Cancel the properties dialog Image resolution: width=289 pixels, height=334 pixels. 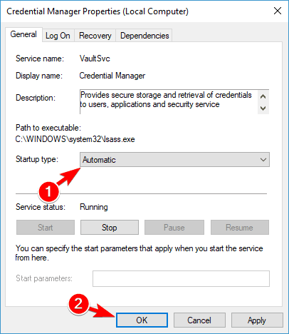(x=199, y=320)
